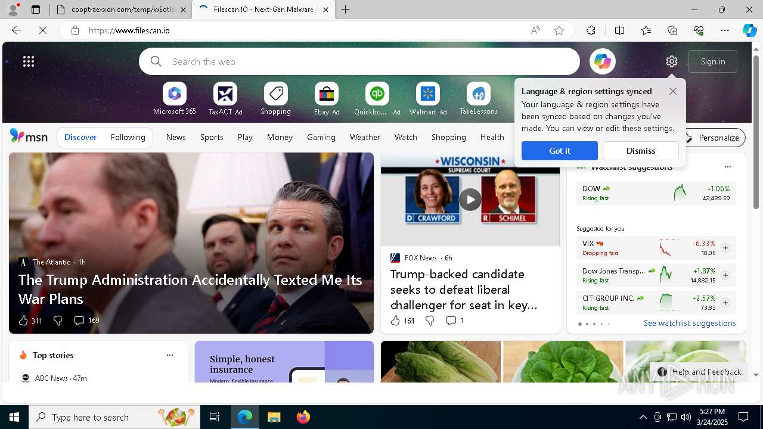Image resolution: width=763 pixels, height=429 pixels.
Task: Open See watchlist suggestions link
Action: pyautogui.click(x=690, y=323)
